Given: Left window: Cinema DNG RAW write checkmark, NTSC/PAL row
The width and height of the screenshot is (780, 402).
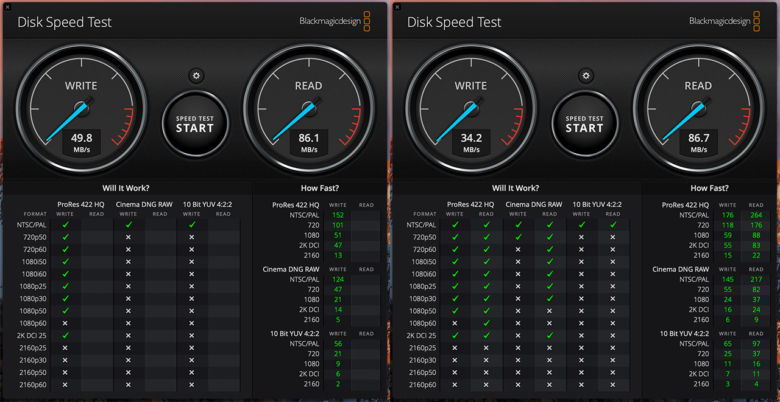Looking at the screenshot, I should 129,224.
